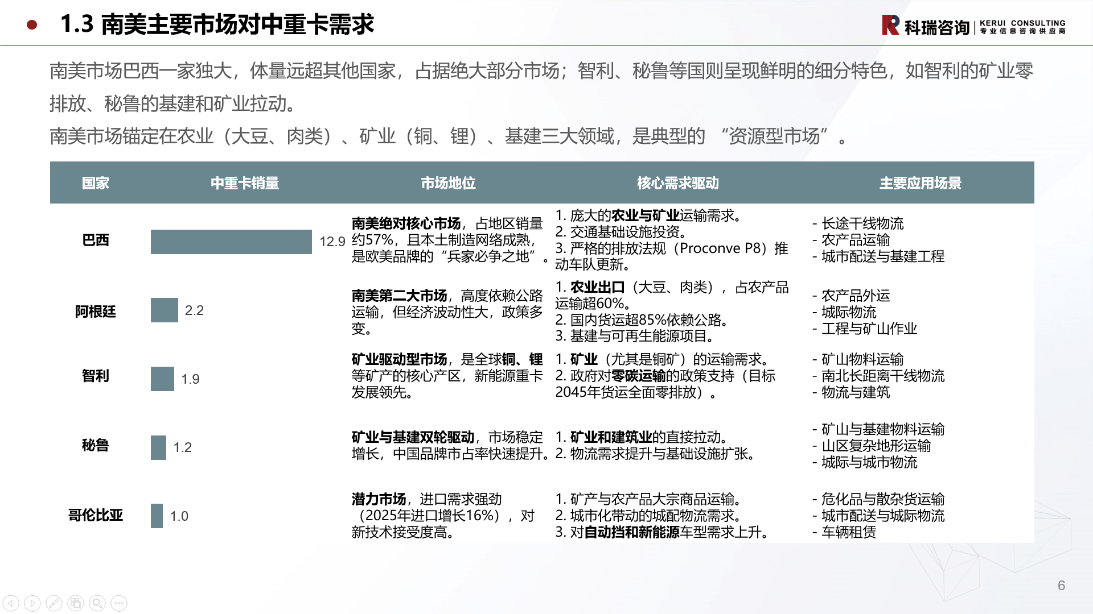
Task: Click the 智利 bar in the chart
Action: [162, 379]
